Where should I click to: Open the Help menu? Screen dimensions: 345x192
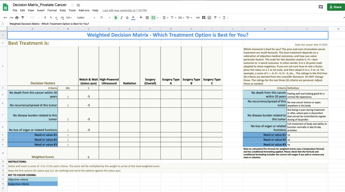95,10
